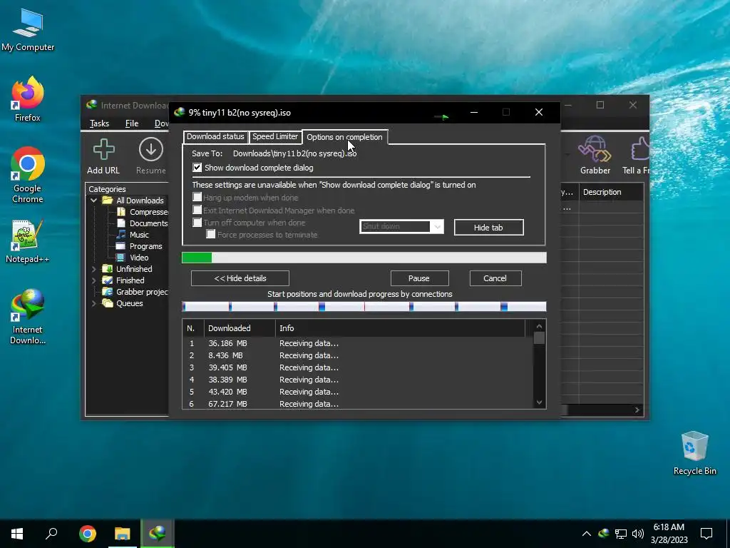The height and width of the screenshot is (548, 730).
Task: Click Tell a Friend thumbs-up icon
Action: (x=638, y=156)
